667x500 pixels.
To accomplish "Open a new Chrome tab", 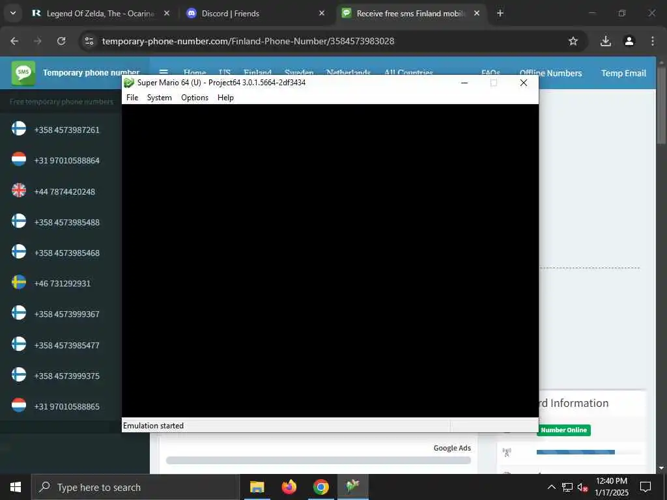I will (500, 14).
